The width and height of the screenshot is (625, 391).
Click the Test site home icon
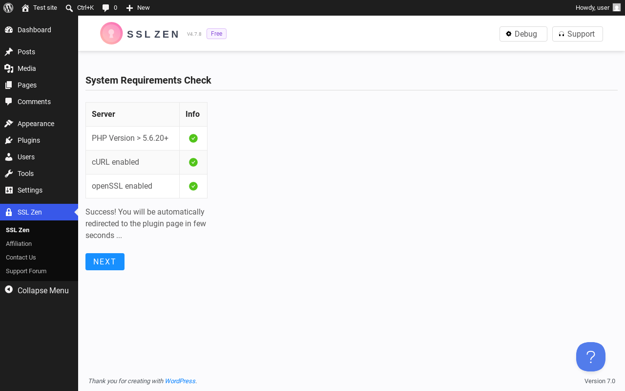[25, 8]
